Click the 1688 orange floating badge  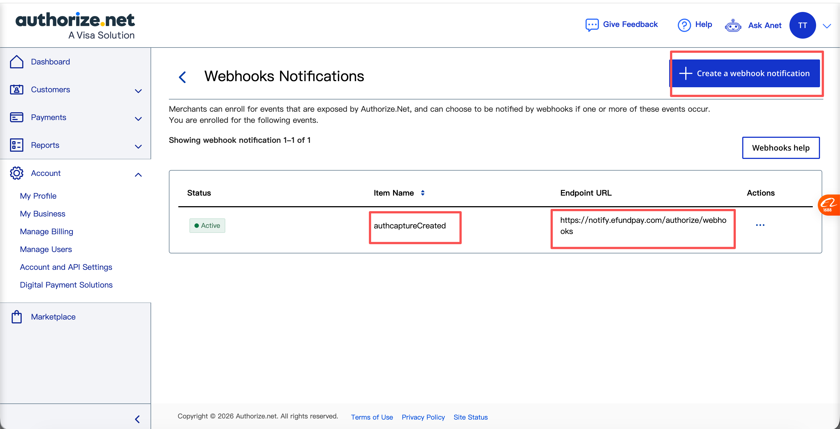pos(829,205)
